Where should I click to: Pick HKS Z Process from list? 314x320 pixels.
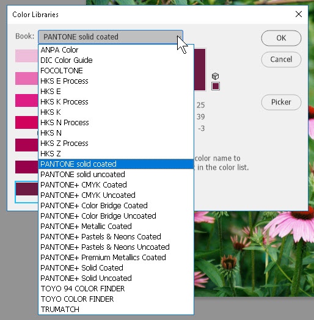116,144
